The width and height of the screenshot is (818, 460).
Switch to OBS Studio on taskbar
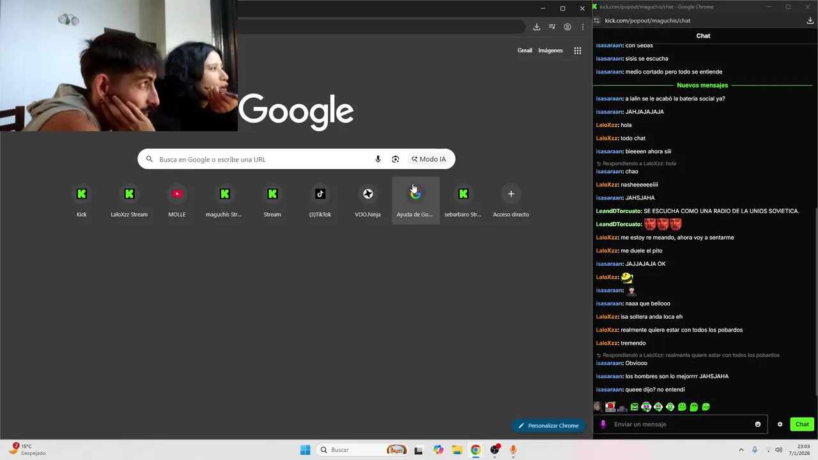tap(495, 450)
